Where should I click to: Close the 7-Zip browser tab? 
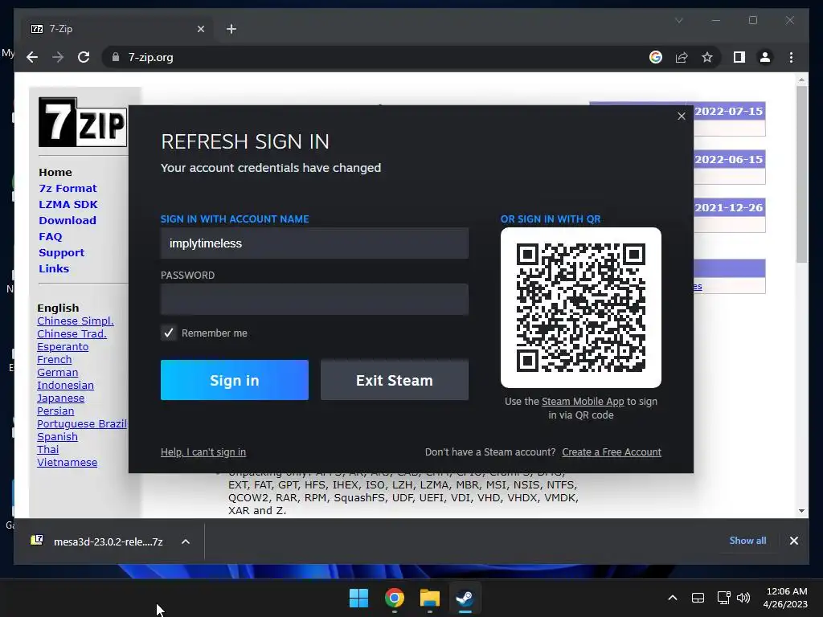(200, 29)
